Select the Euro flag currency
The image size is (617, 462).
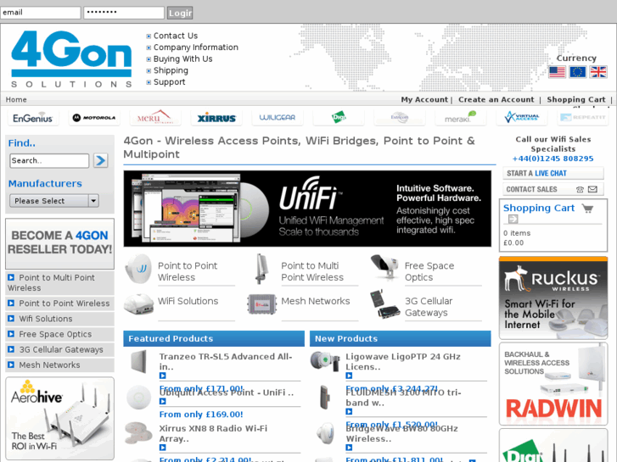coord(578,72)
